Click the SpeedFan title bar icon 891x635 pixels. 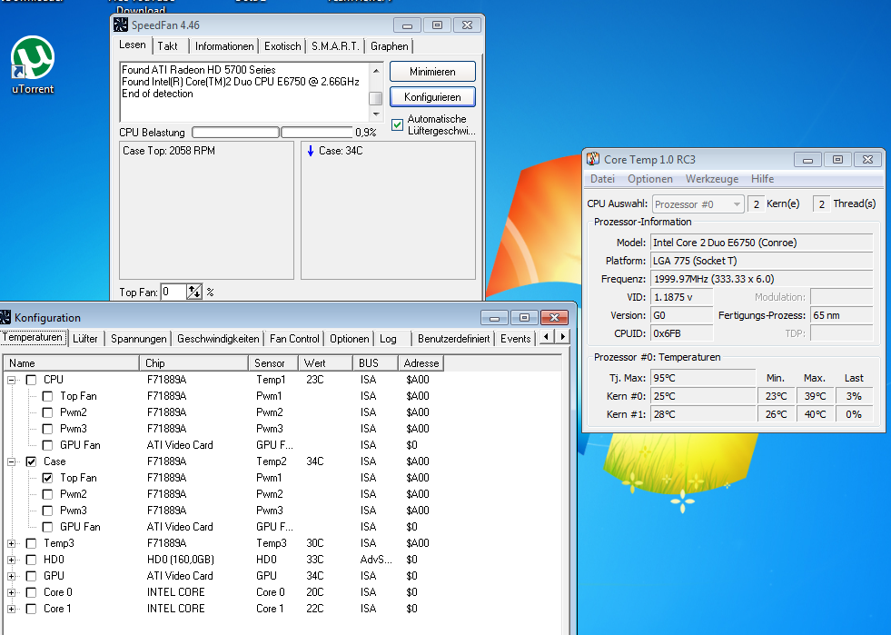coord(121,25)
